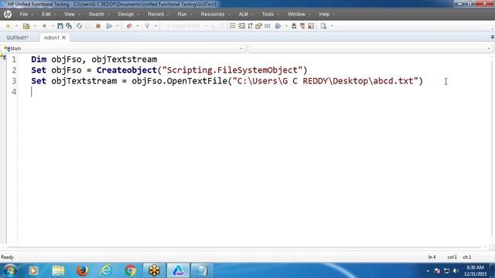Click the ln 4 status indicator
The height and width of the screenshot is (278, 495).
pos(432,257)
